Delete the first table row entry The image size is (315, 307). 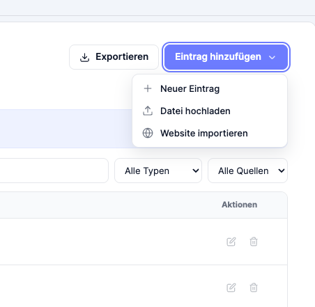(x=254, y=242)
